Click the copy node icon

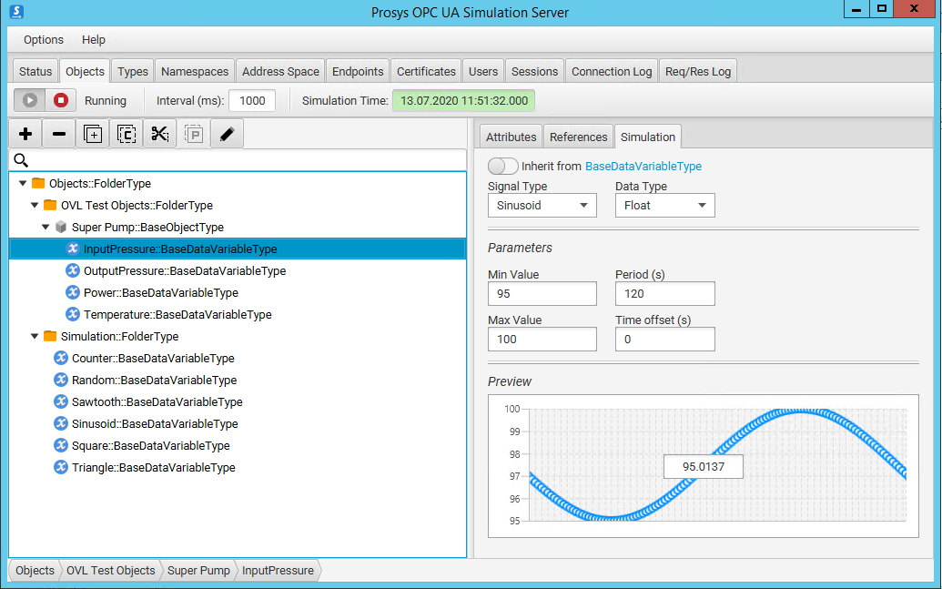(x=127, y=134)
